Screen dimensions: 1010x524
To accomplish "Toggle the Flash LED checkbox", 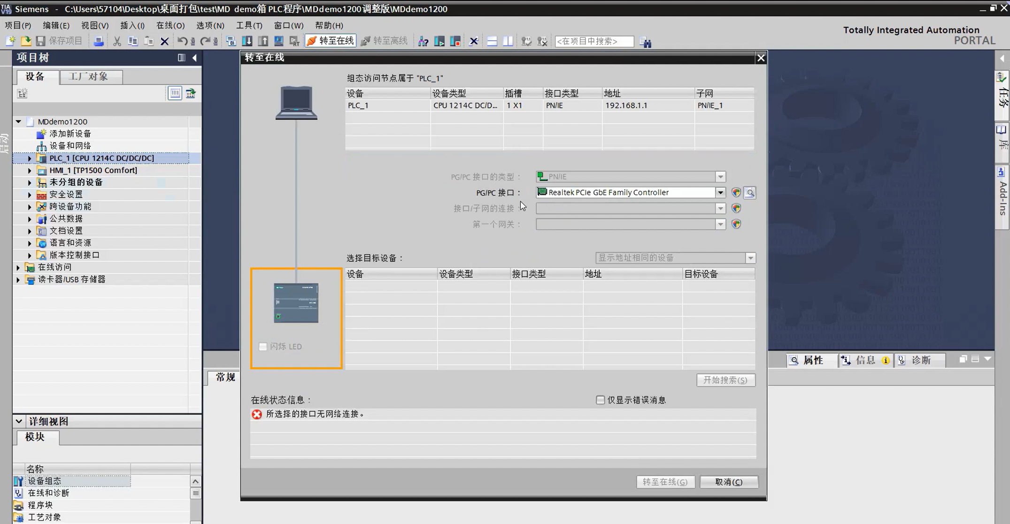I will coord(263,346).
